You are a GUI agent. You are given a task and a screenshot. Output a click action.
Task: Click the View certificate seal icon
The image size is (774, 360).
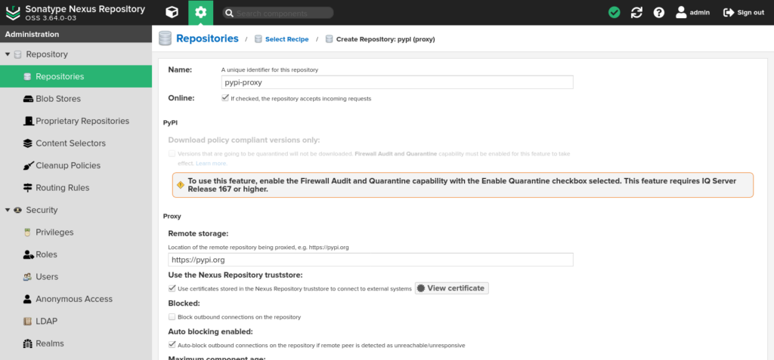click(x=420, y=288)
